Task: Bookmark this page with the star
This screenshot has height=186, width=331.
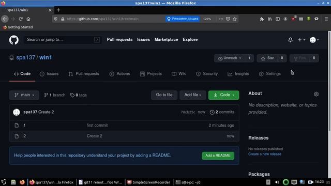Action: coord(235,19)
